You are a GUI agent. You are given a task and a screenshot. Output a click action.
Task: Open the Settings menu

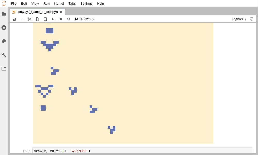point(86,3)
